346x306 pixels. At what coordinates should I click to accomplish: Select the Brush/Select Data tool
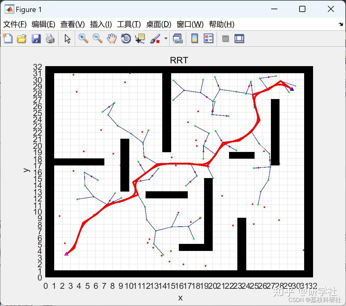(x=155, y=38)
